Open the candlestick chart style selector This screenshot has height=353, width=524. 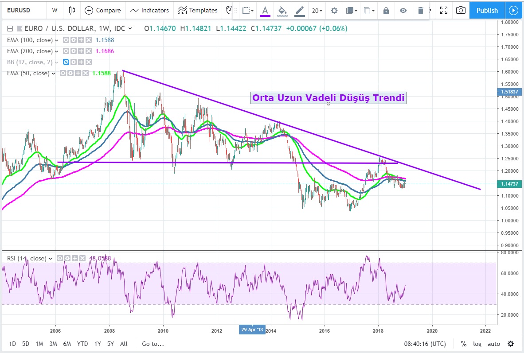pyautogui.click(x=73, y=10)
